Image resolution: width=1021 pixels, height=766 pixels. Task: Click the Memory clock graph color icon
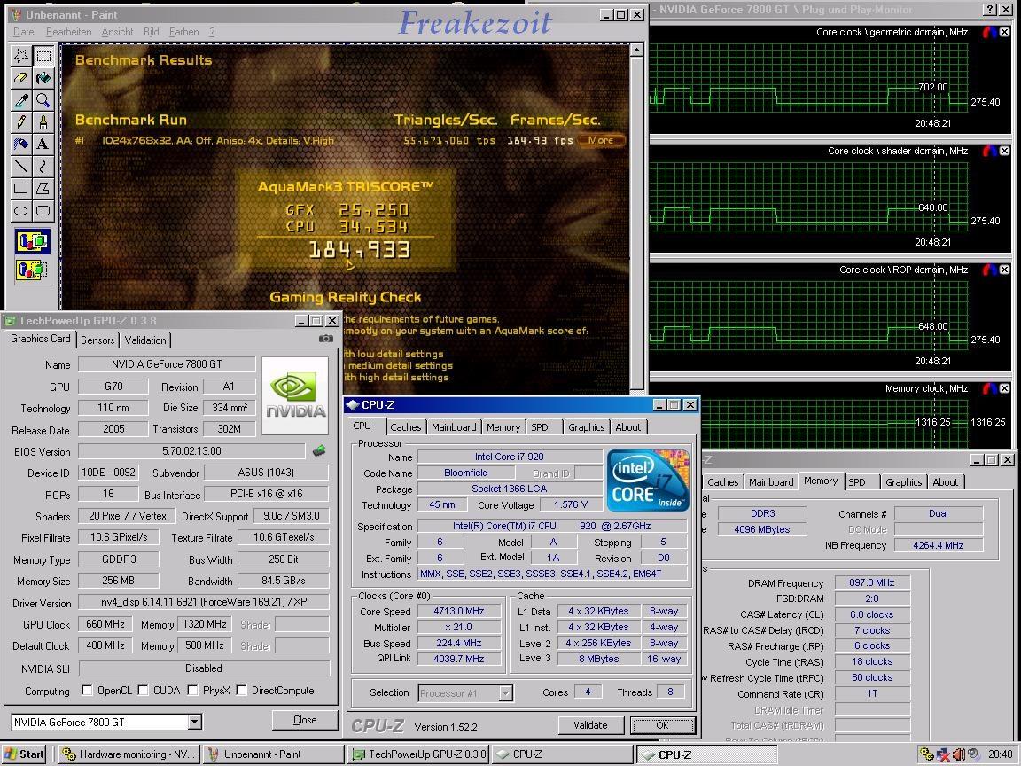click(x=990, y=388)
